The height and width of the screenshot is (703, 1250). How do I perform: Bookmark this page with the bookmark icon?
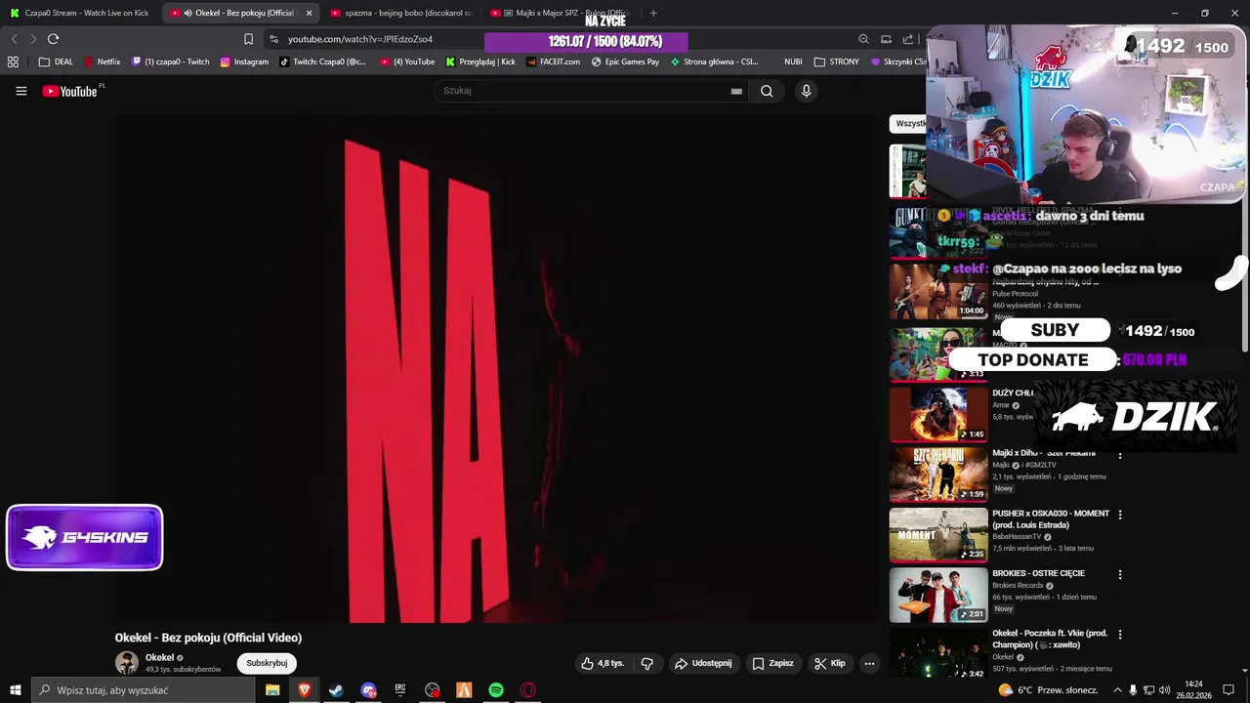click(x=248, y=39)
